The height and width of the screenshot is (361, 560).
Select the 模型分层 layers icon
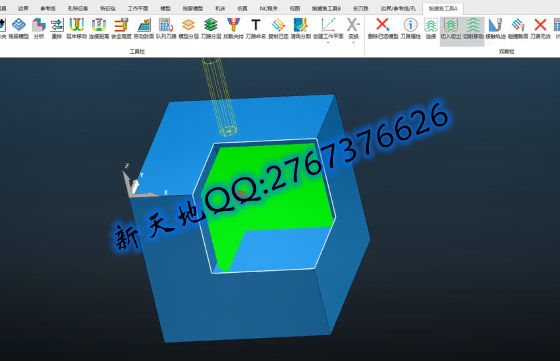click(188, 28)
